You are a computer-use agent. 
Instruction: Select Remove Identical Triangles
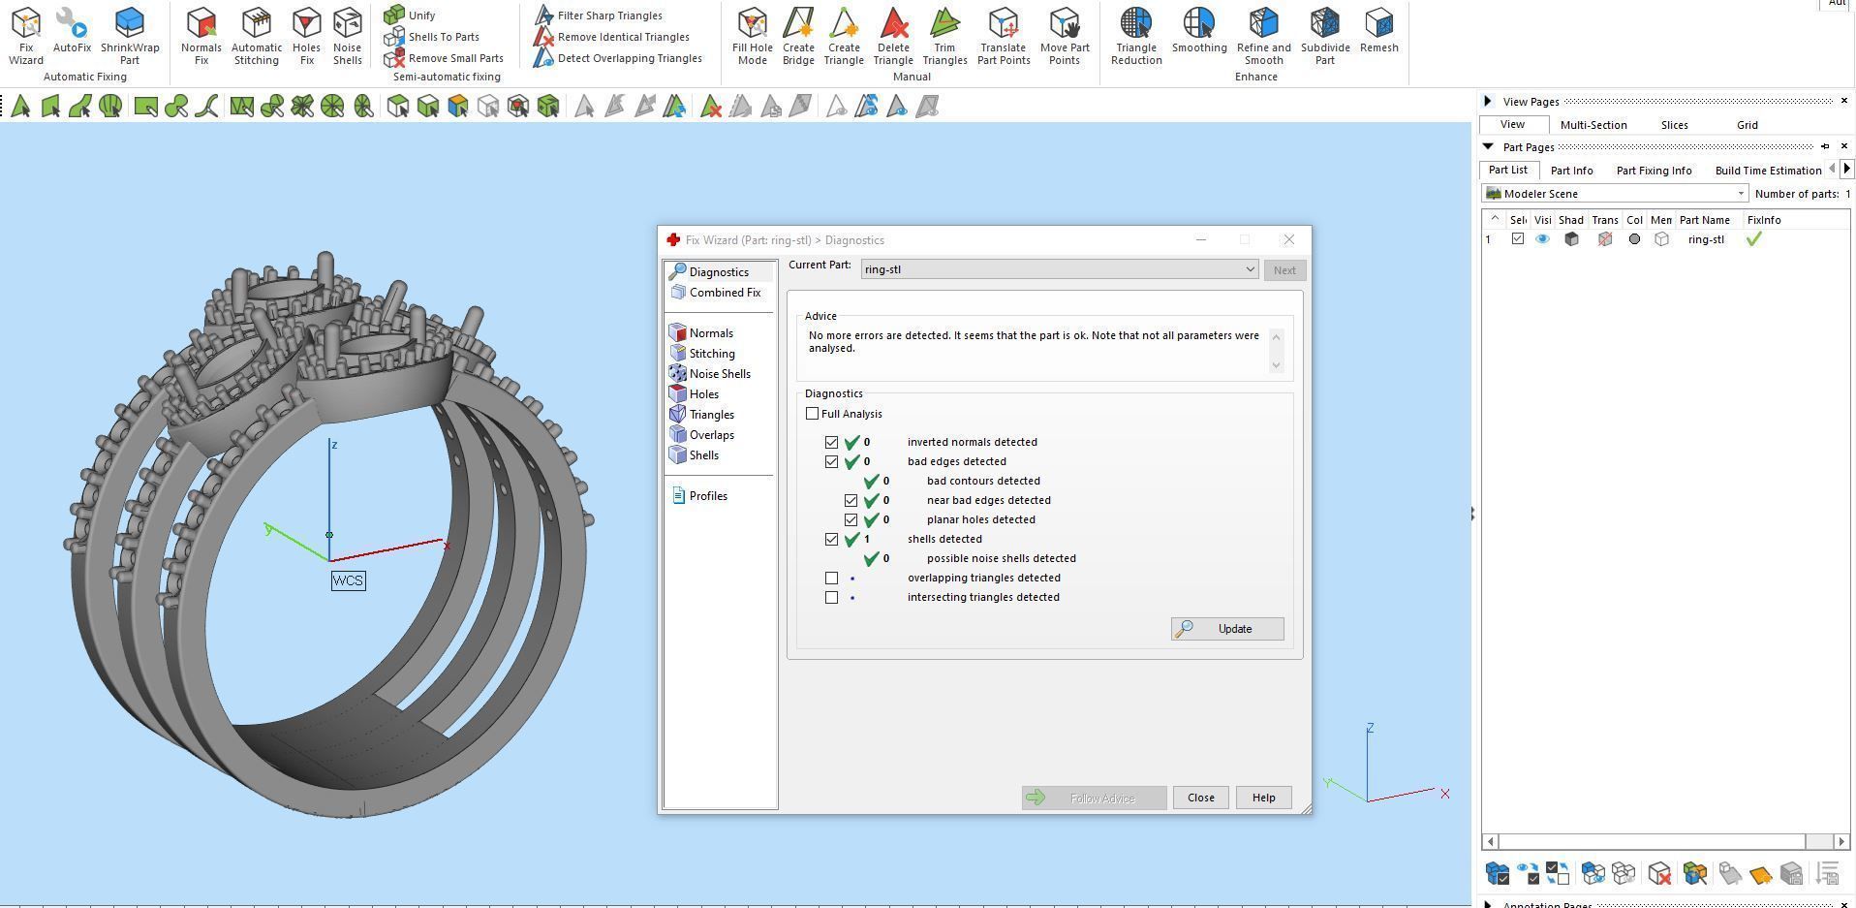tap(612, 37)
